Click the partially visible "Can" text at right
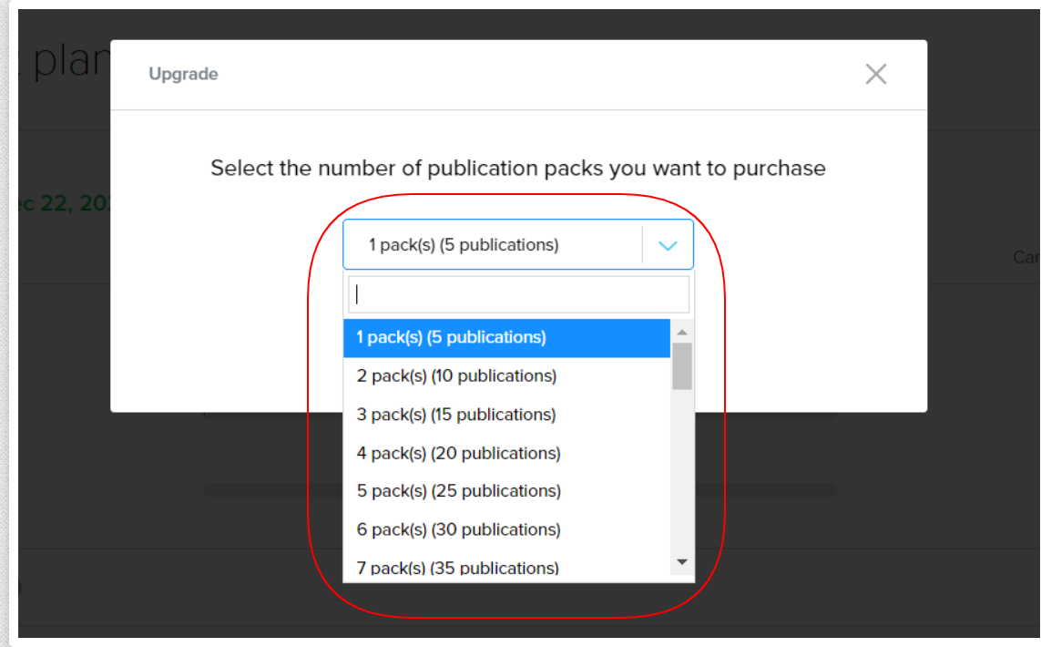The width and height of the screenshot is (1041, 647). pyautogui.click(x=1026, y=258)
